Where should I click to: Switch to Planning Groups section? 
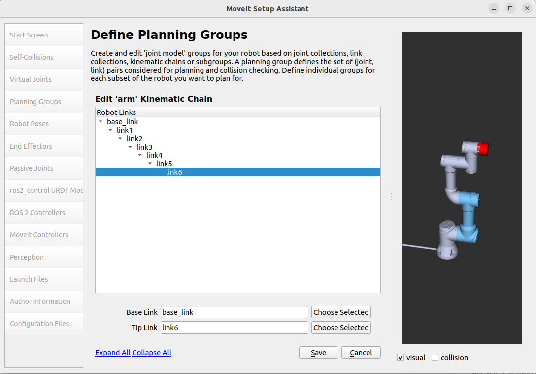(44, 102)
